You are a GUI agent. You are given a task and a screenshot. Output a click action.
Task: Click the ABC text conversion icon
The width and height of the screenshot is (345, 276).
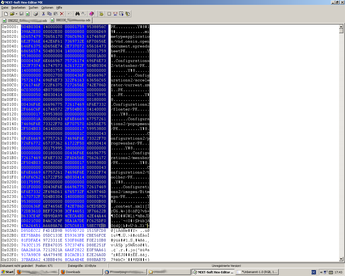(115, 14)
